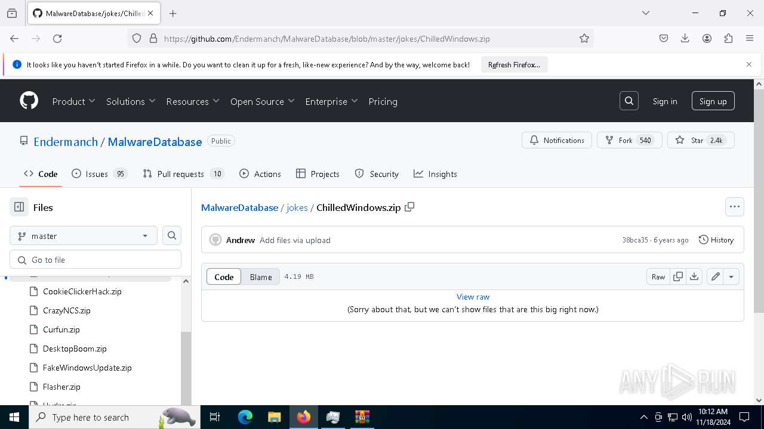This screenshot has height=429, width=764.
Task: Open GitHub search magnifier button
Action: click(629, 101)
